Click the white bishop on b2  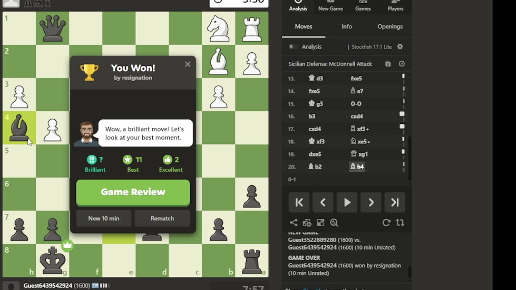click(218, 61)
